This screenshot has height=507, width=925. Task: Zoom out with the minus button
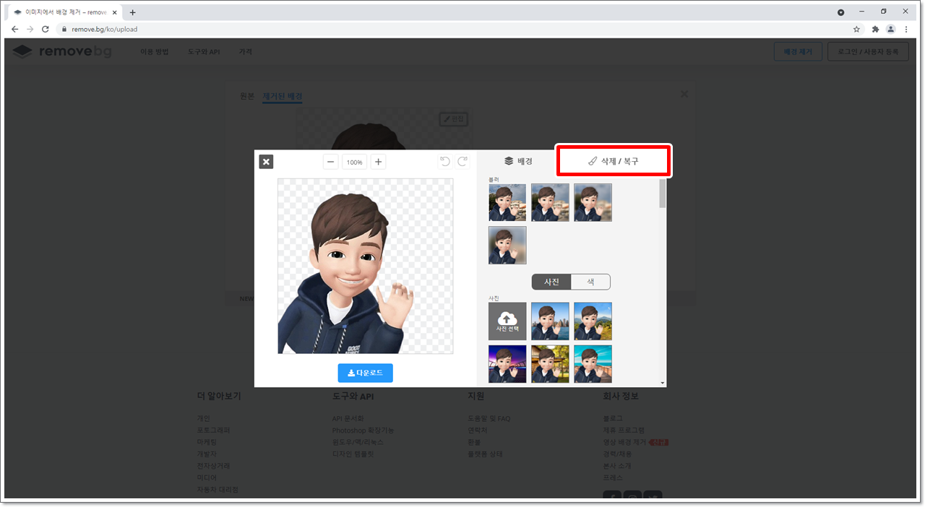click(330, 162)
